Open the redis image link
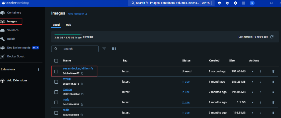 (x=66, y=110)
